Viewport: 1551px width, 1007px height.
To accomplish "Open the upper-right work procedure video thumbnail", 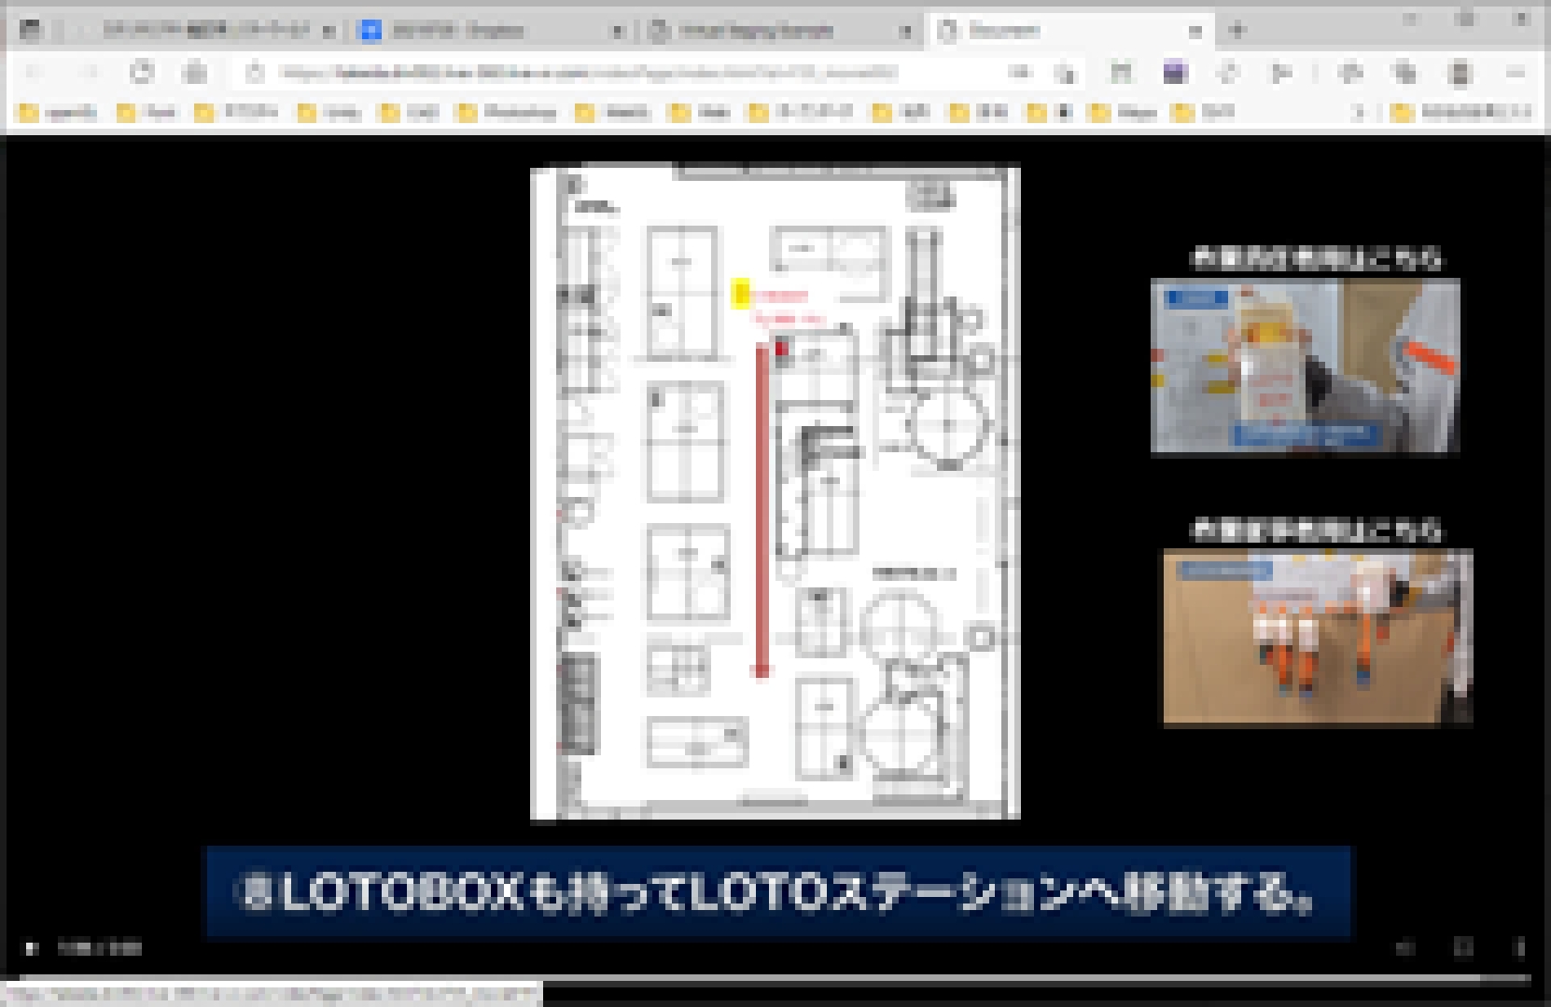I will click(x=1305, y=366).
